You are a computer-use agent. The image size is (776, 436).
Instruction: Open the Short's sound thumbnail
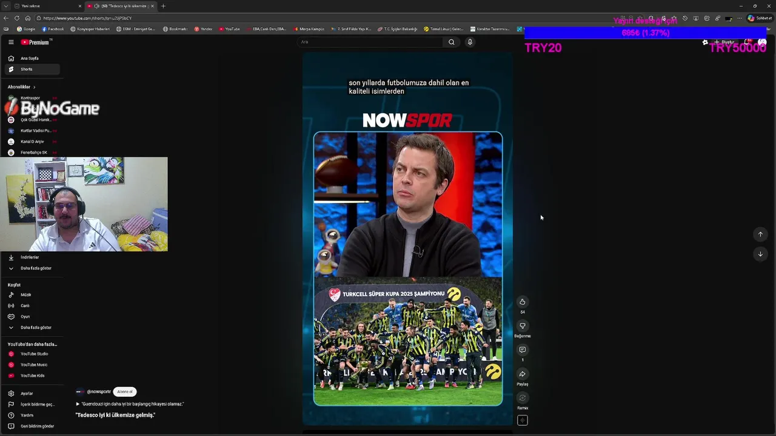[x=522, y=420]
